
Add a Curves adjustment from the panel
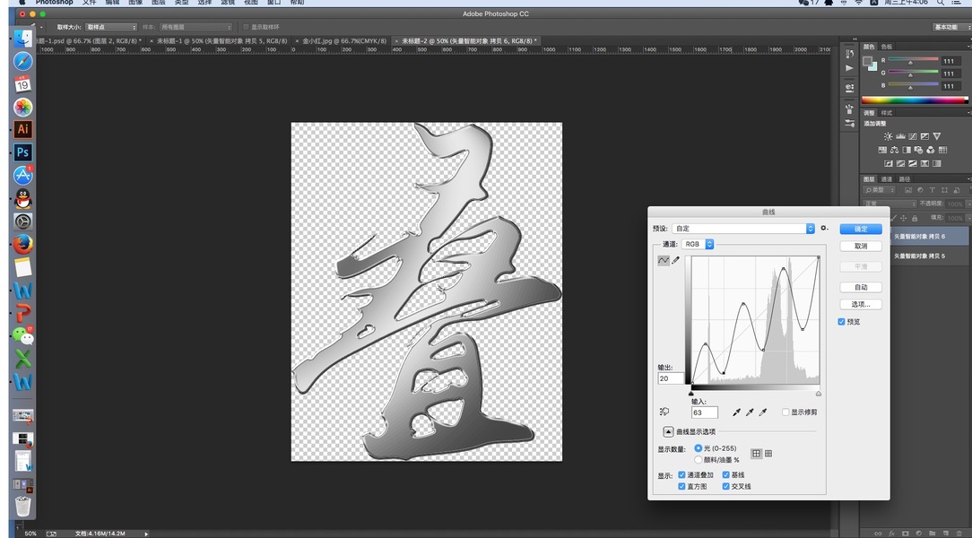913,136
